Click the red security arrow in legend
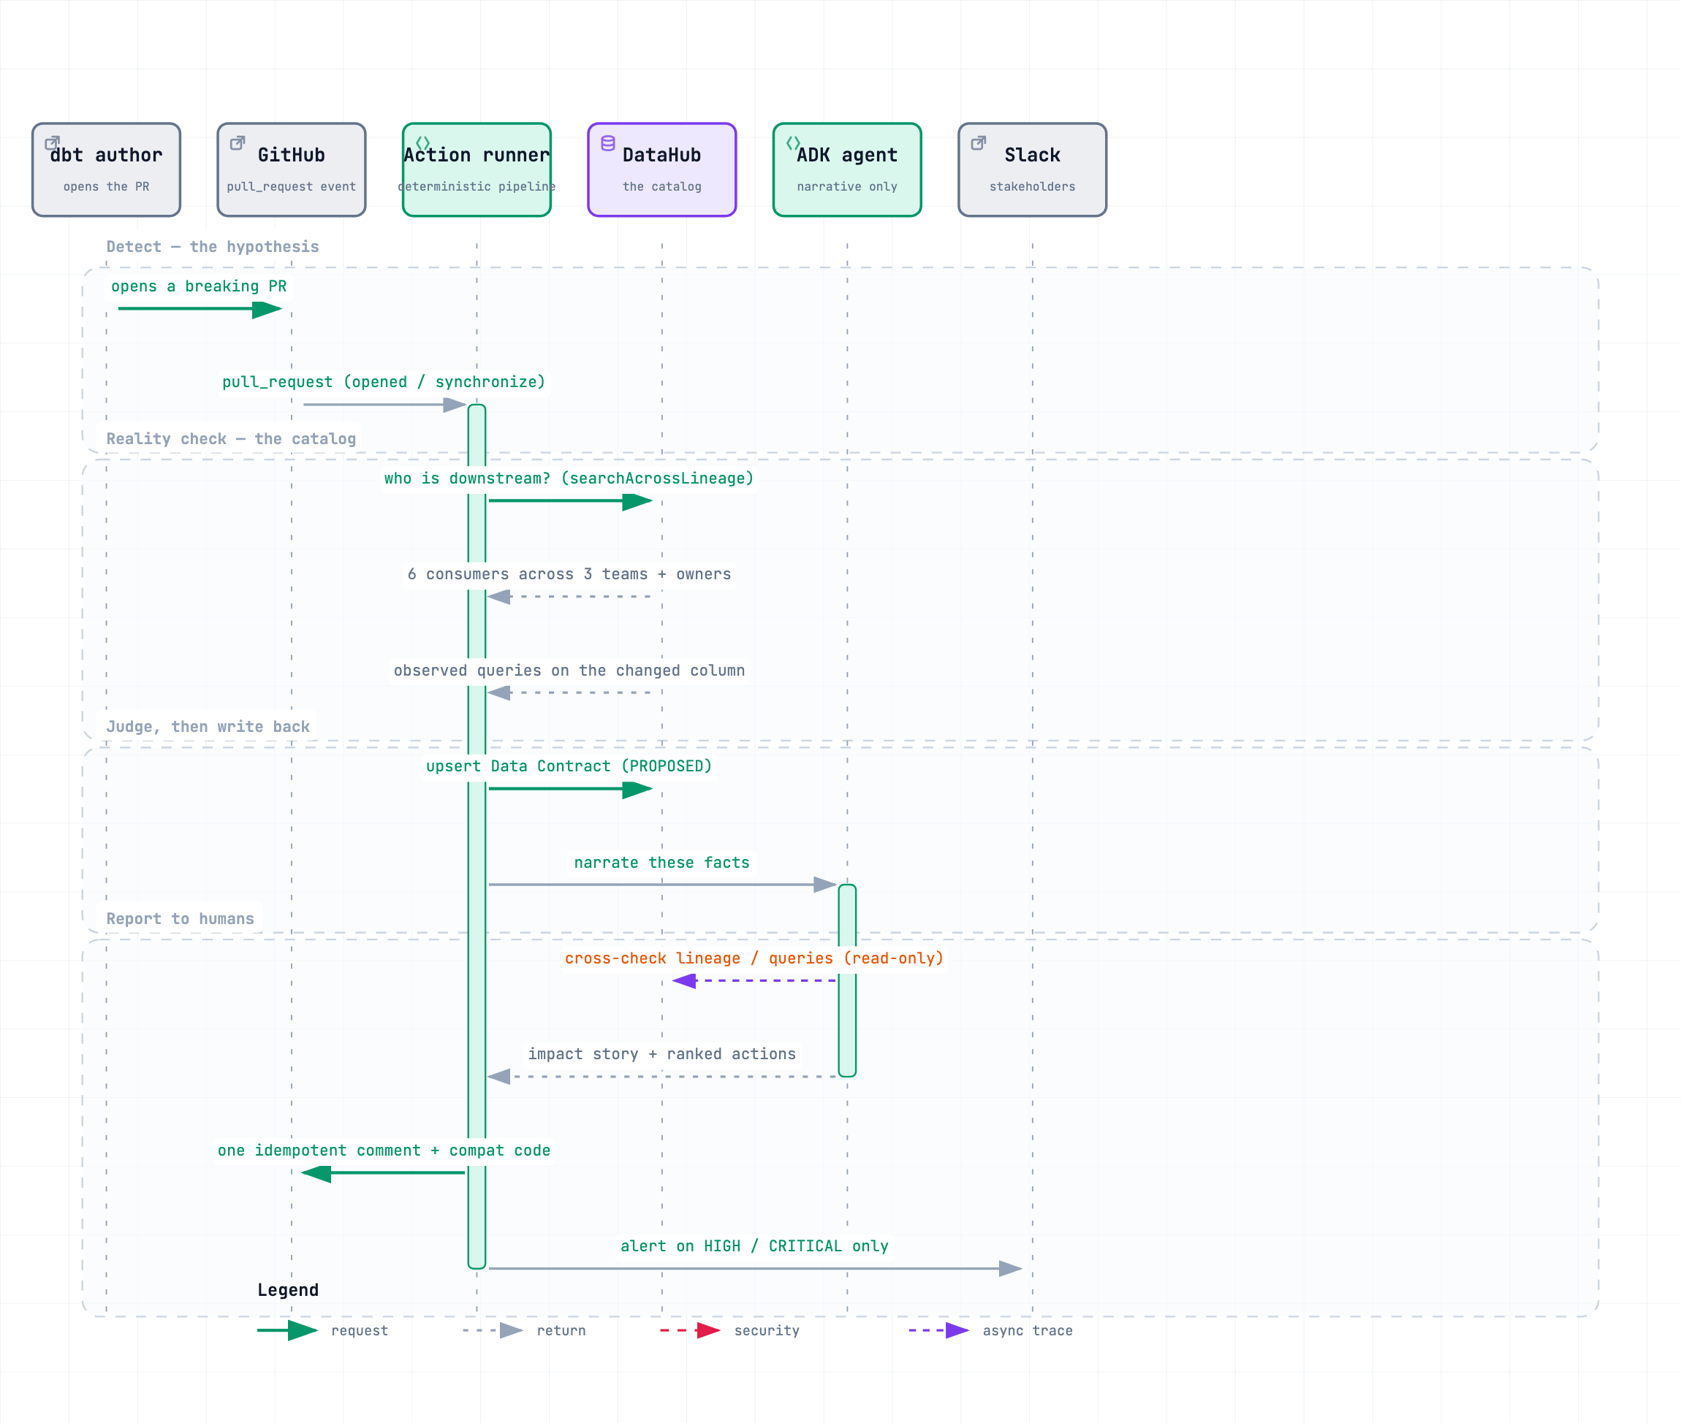This screenshot has width=1681, height=1423. (x=690, y=1330)
